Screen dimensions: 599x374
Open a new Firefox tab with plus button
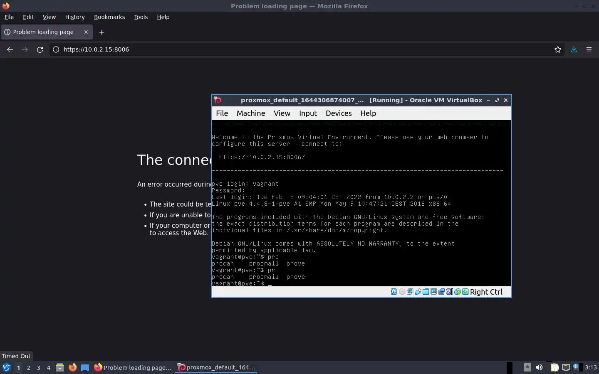(101, 32)
